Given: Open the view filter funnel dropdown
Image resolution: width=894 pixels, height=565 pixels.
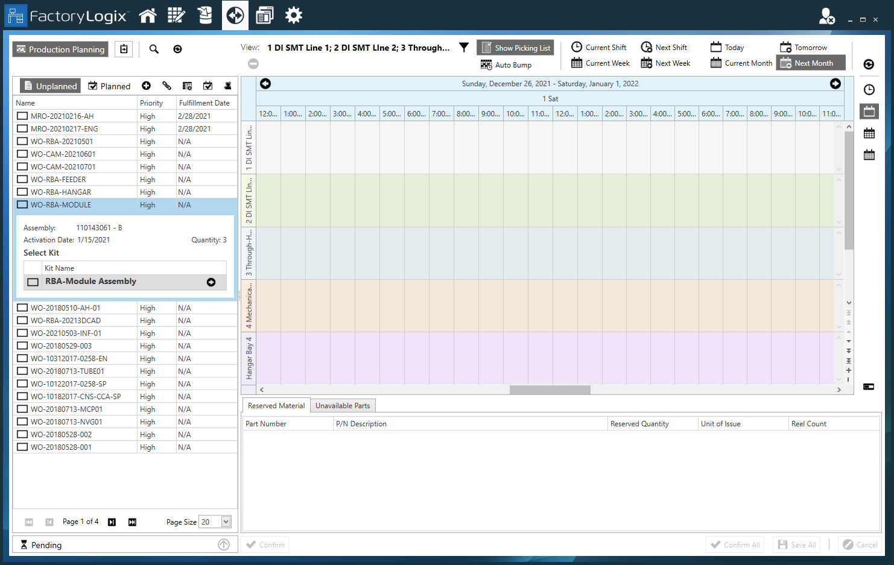Looking at the screenshot, I should click(x=463, y=46).
